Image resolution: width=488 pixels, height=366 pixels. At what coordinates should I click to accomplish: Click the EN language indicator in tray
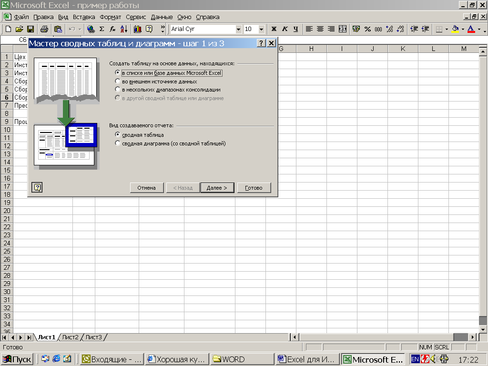[415, 359]
